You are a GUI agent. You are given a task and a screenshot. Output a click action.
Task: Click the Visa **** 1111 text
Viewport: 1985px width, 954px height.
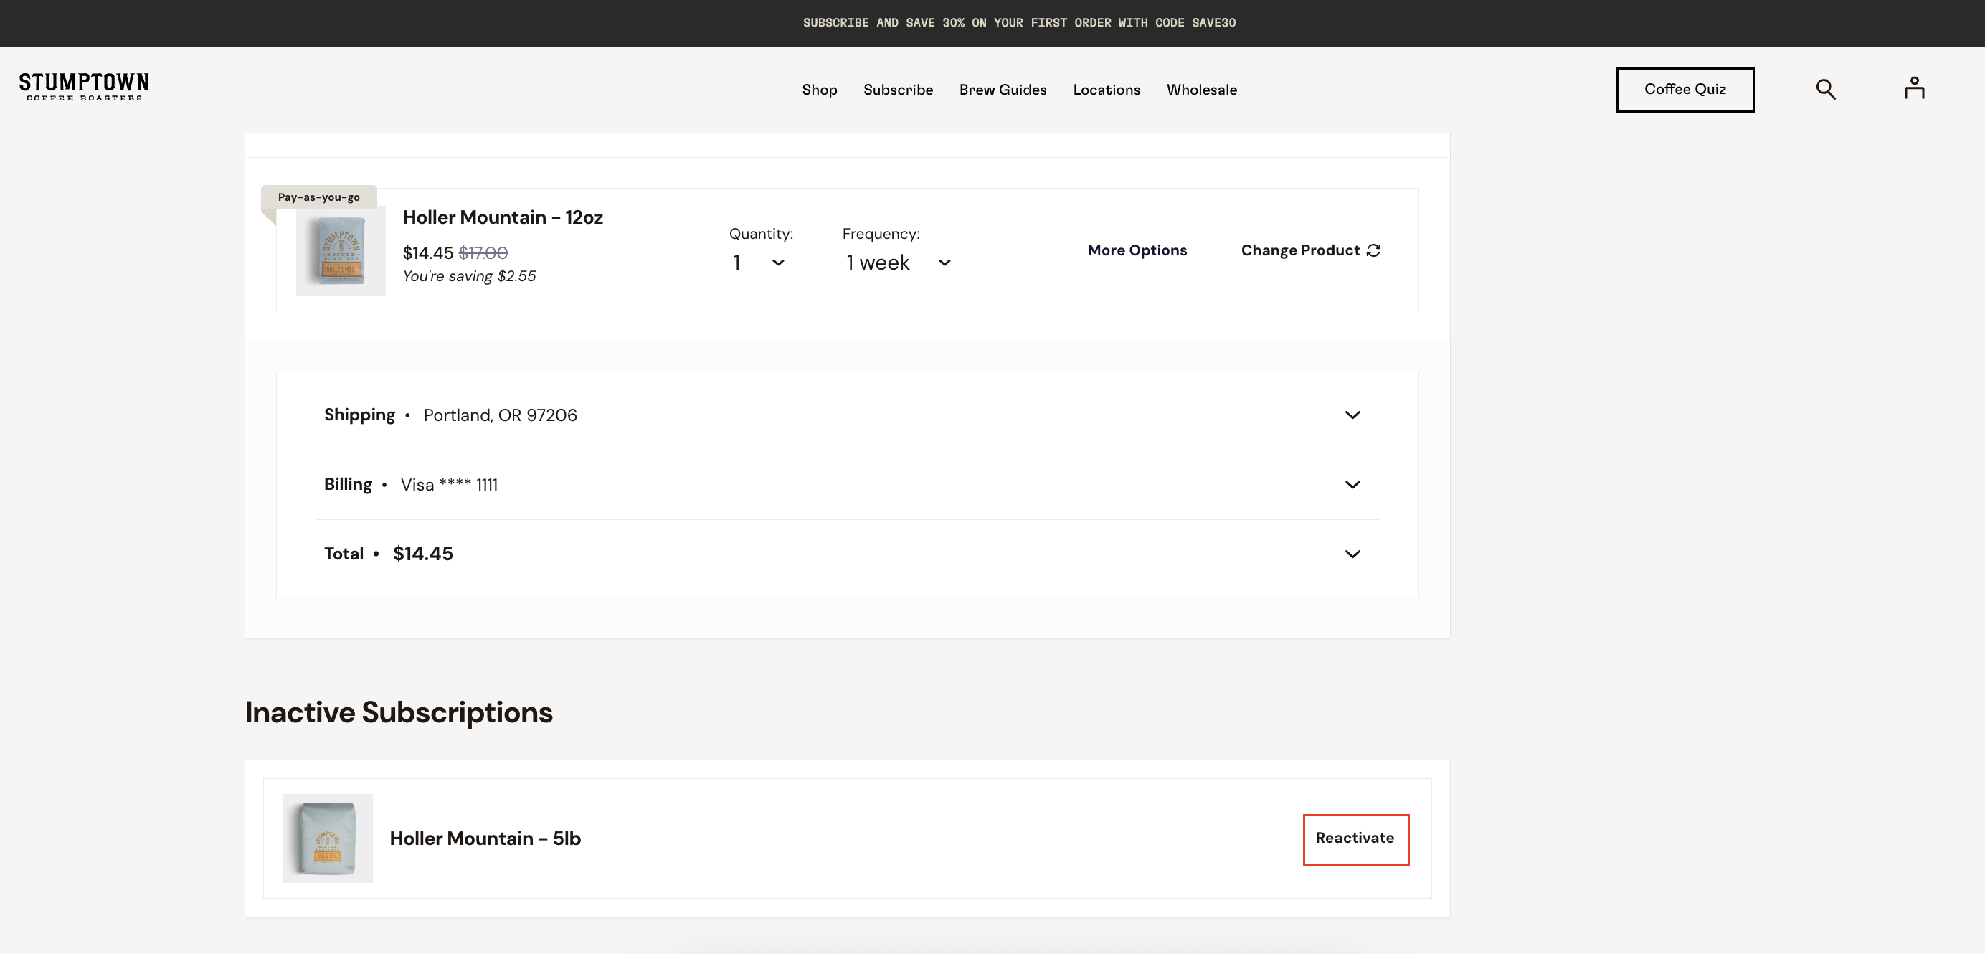[449, 485]
